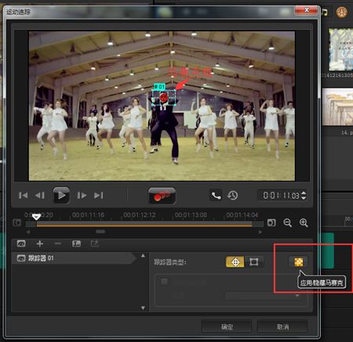Screen dimensions: 353x342
Task: Select the 跟踪器 01 row in the list
Action: [x=74, y=258]
